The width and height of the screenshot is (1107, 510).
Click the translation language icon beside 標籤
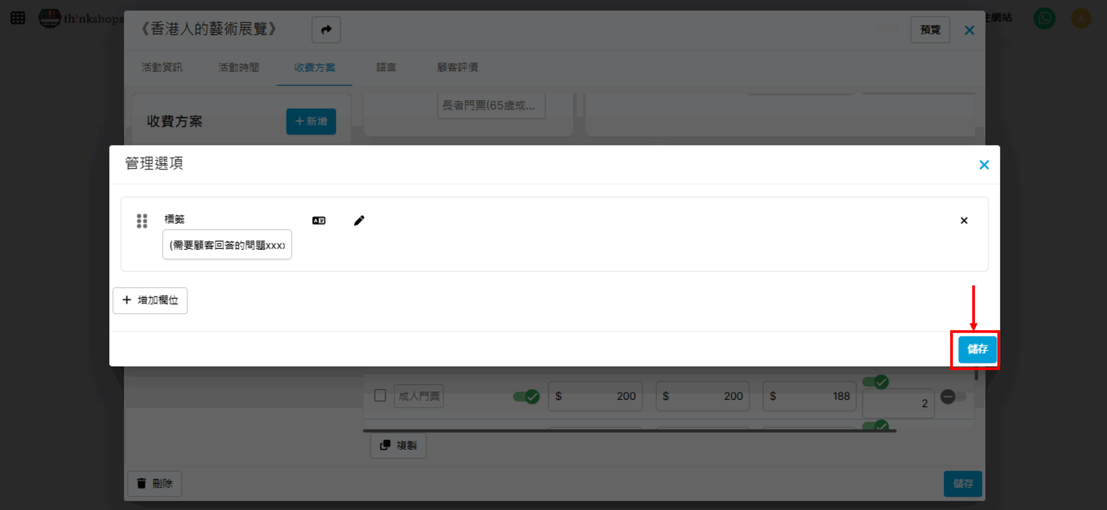tap(319, 221)
